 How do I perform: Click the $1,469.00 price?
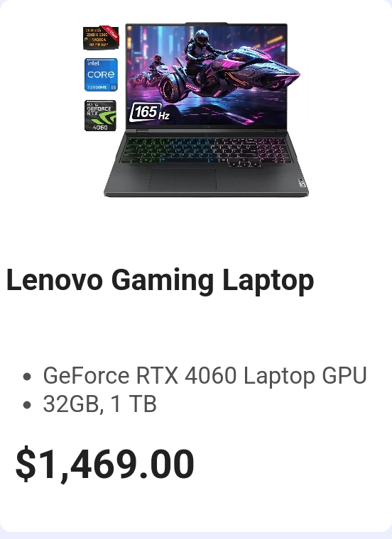coord(104,464)
